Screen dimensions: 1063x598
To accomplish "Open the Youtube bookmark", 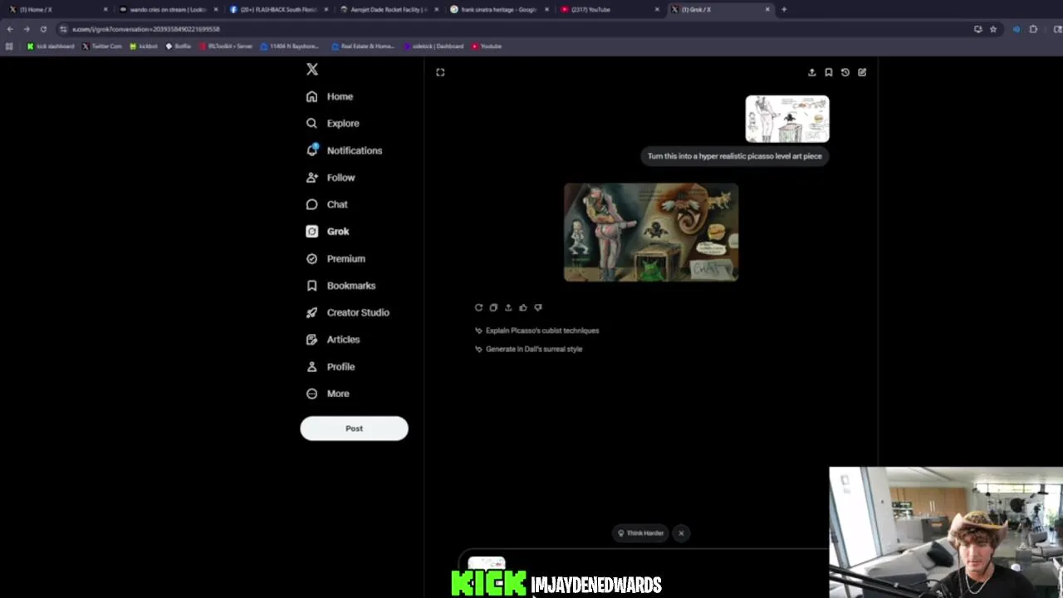I will tap(487, 47).
